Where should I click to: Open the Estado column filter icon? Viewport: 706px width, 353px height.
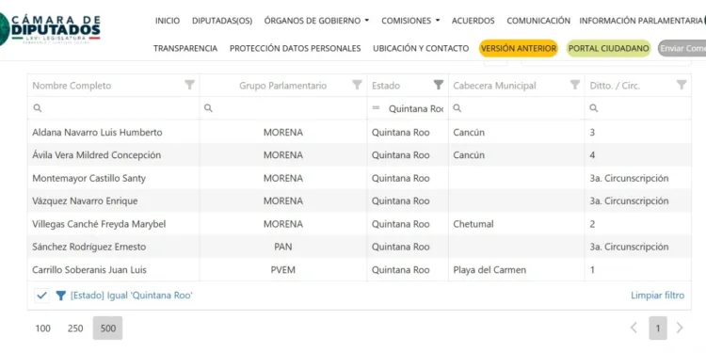coord(439,85)
